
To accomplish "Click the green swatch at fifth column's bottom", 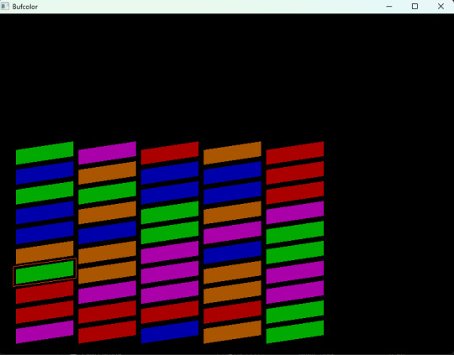I will 295,332.
